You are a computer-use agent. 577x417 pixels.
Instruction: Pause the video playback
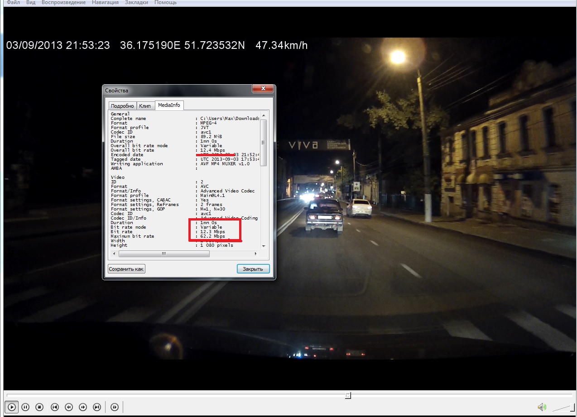pos(25,407)
